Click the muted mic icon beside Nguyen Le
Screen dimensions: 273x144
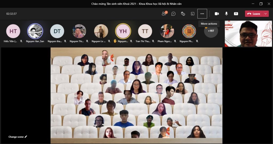point(109,41)
